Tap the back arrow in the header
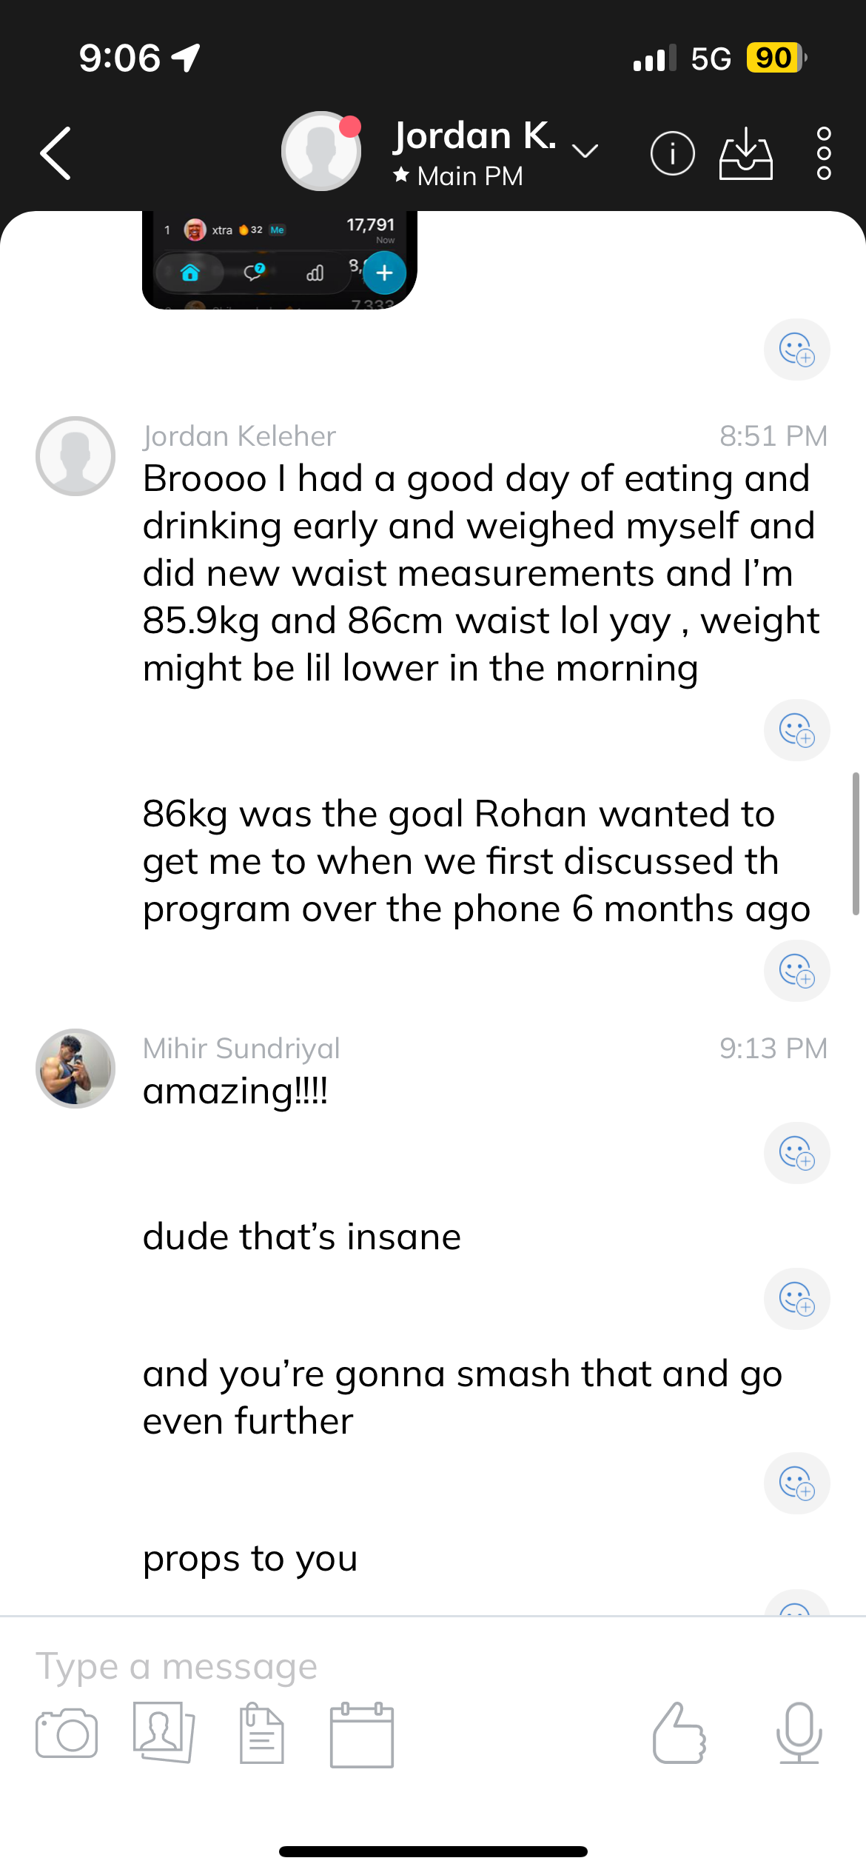866x1875 pixels. tap(56, 153)
